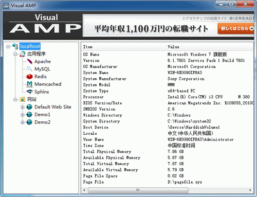Screen dimensions: 257x197
Task: Select MySQL in the tree
Action: (42, 69)
